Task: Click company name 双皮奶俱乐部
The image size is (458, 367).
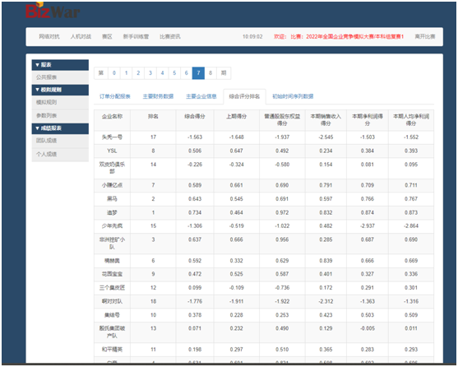Action: pos(112,168)
